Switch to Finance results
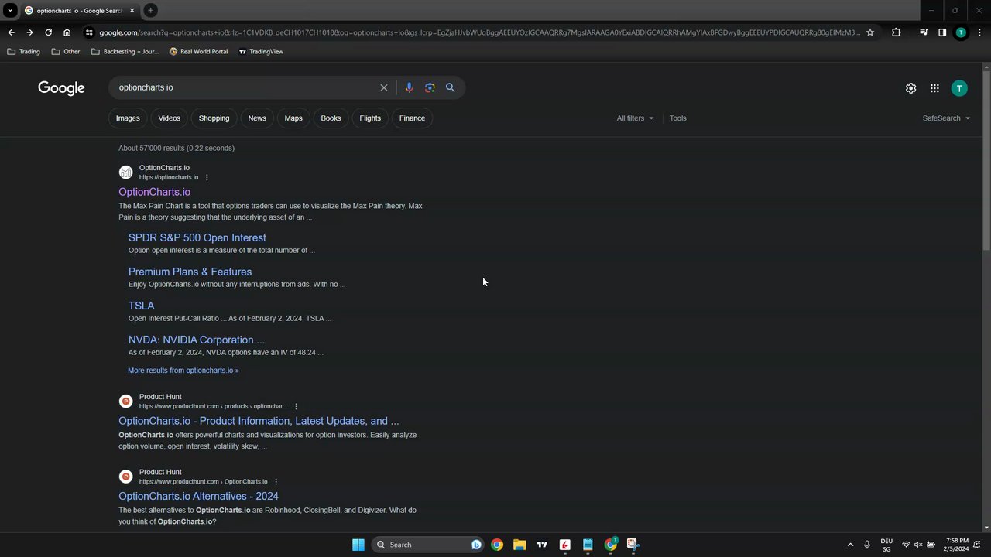Screen dimensions: 991x557 point(412,118)
